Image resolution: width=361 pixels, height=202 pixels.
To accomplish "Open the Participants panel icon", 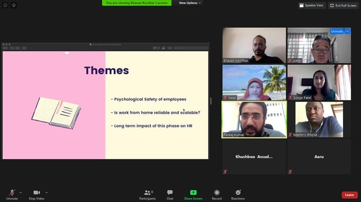I will [x=147, y=192].
